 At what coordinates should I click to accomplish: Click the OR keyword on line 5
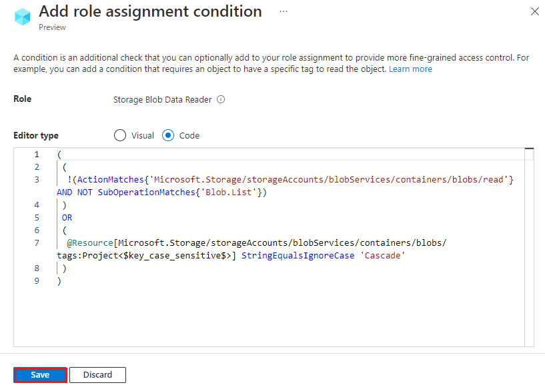pyautogui.click(x=66, y=217)
